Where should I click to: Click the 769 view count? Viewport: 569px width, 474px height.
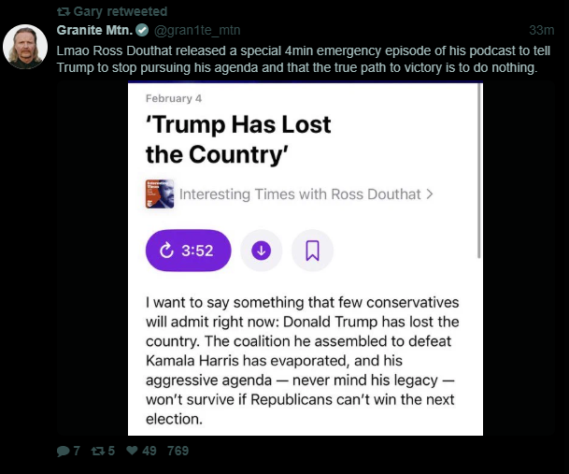(178, 451)
